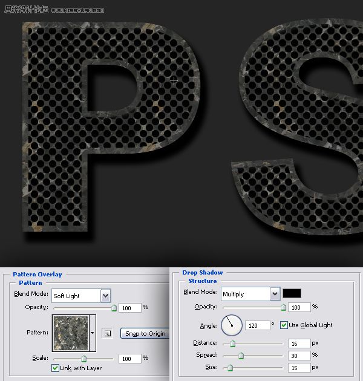Viewport: 363px width, 381px height.
Task: Click the Angle dial control
Action: (232, 325)
